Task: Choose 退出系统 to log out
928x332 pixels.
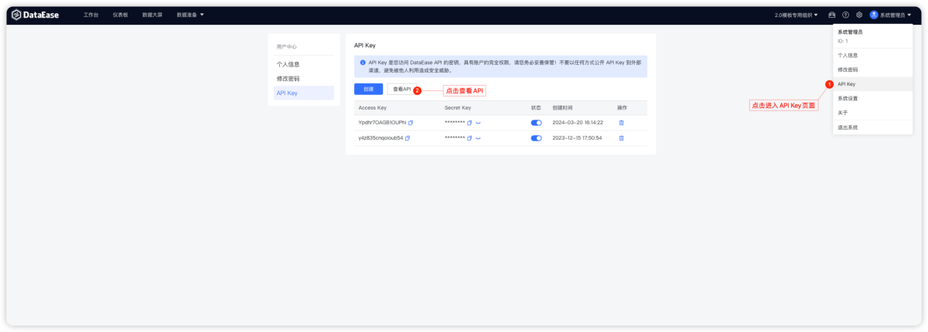Action: tap(872, 127)
